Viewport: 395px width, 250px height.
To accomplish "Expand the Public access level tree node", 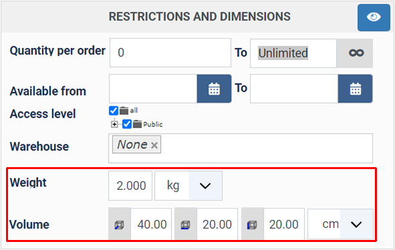I will [x=114, y=124].
